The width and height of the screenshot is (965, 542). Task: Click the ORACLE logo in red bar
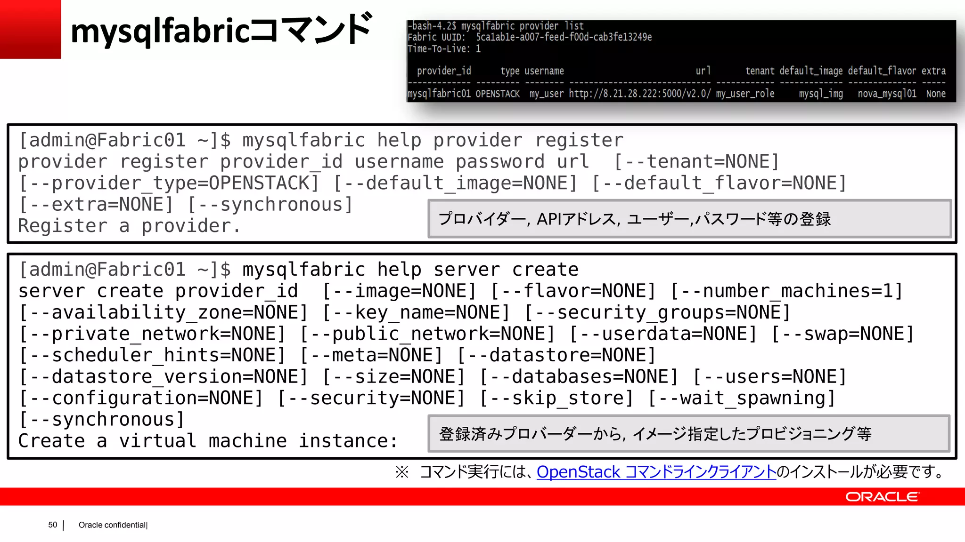882,497
